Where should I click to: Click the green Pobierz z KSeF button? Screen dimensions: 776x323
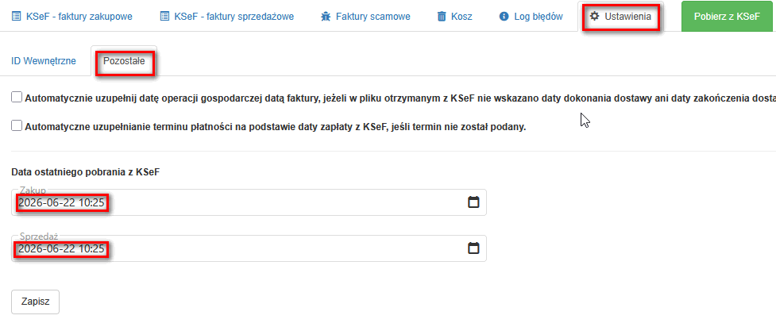pos(727,17)
